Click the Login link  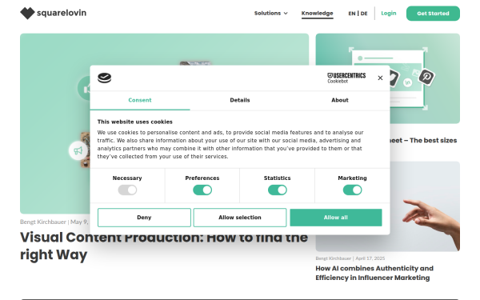pyautogui.click(x=389, y=13)
